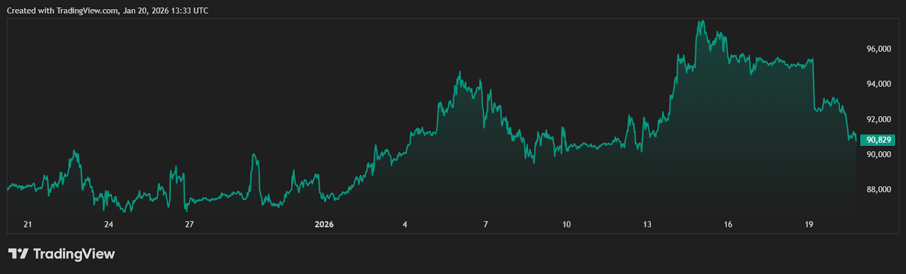Click the highest peak of the price line

pyautogui.click(x=703, y=22)
